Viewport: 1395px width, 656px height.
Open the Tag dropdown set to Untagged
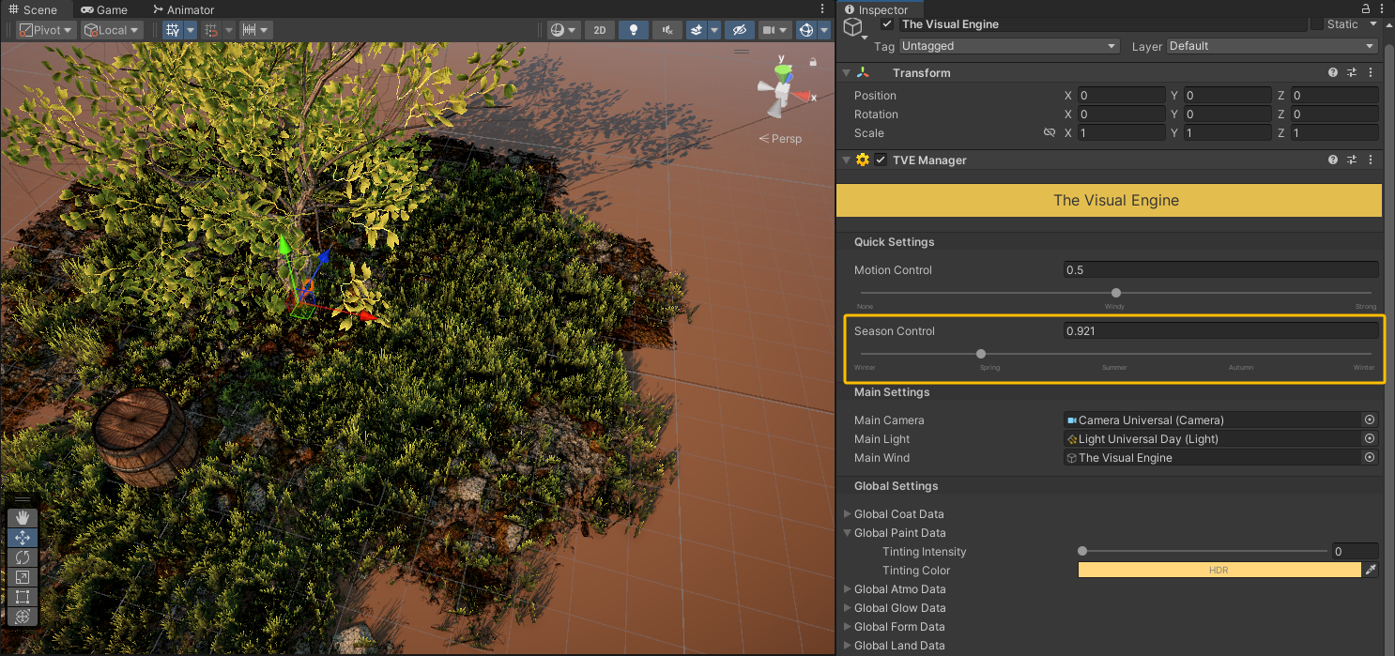click(1009, 46)
